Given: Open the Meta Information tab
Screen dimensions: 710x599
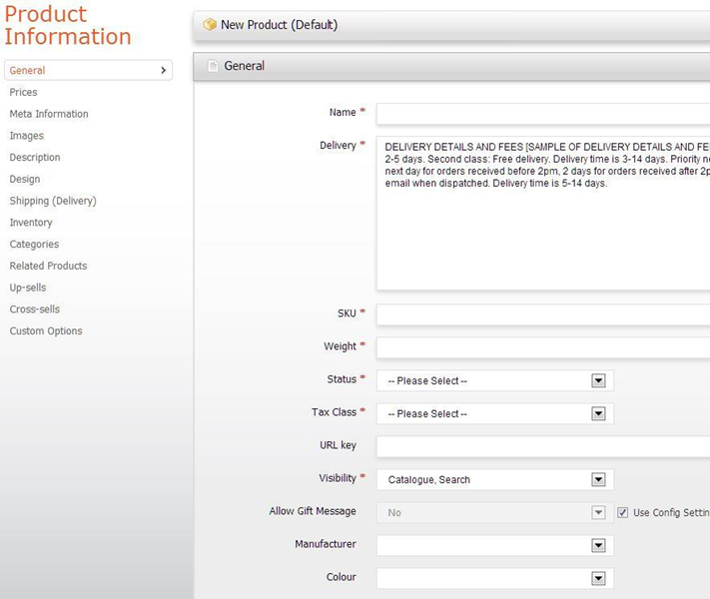Looking at the screenshot, I should (49, 114).
